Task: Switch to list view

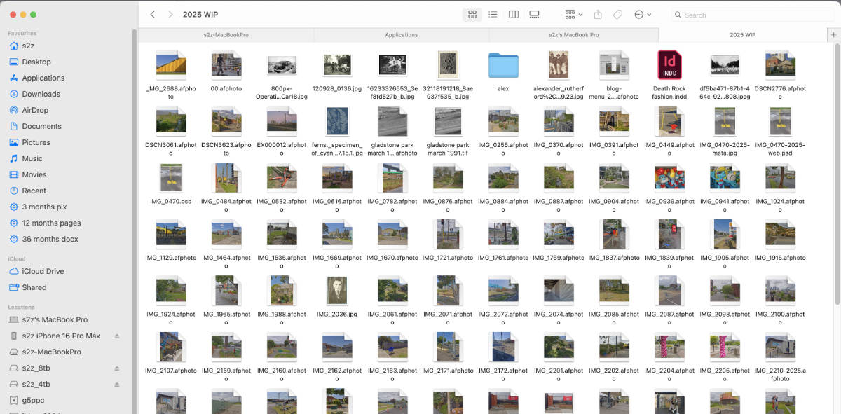Action: pyautogui.click(x=493, y=14)
